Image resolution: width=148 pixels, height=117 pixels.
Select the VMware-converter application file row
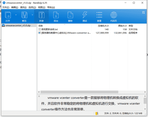[x=92, y=33]
